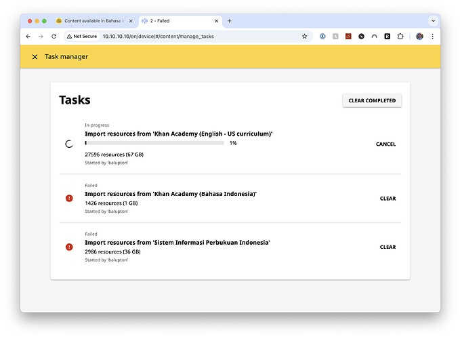Screen dimensions: 460x339
Task: Close the 'Content available in Bahasa' tab
Action: [131, 21]
